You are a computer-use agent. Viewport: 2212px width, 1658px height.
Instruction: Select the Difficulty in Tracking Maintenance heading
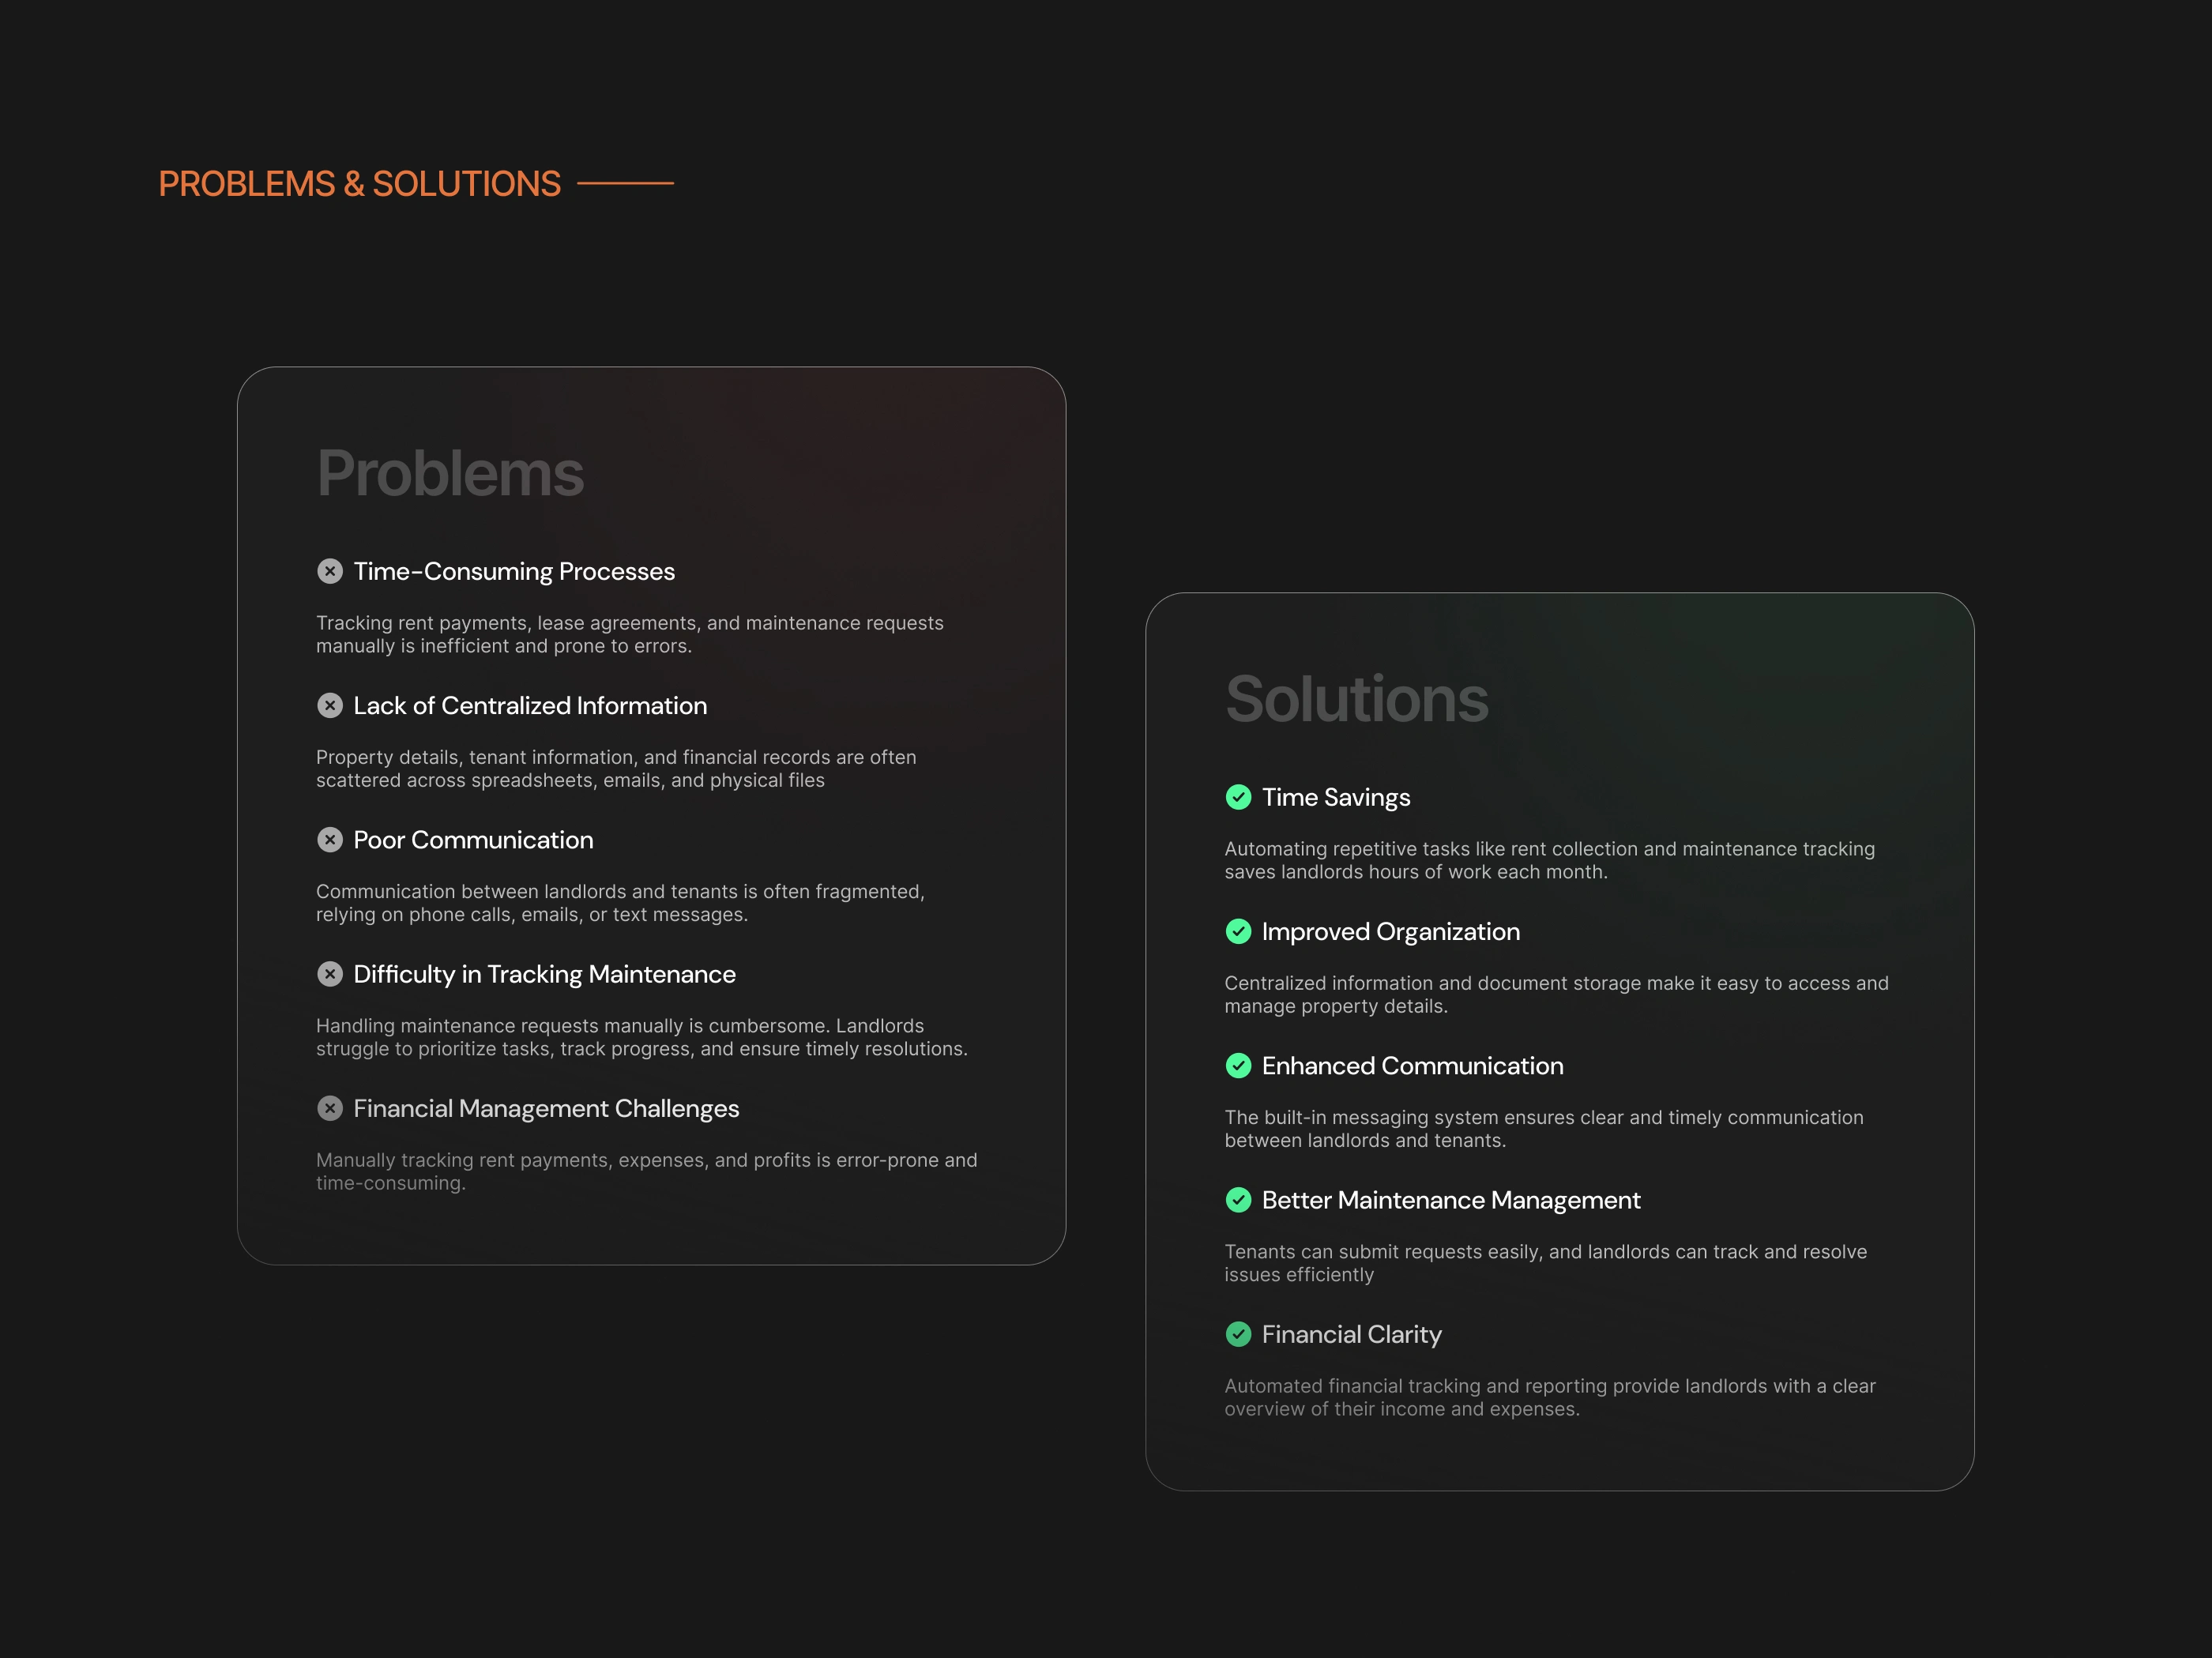tap(544, 975)
